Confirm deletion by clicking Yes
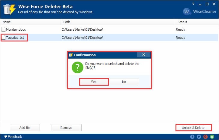 pos(94,82)
